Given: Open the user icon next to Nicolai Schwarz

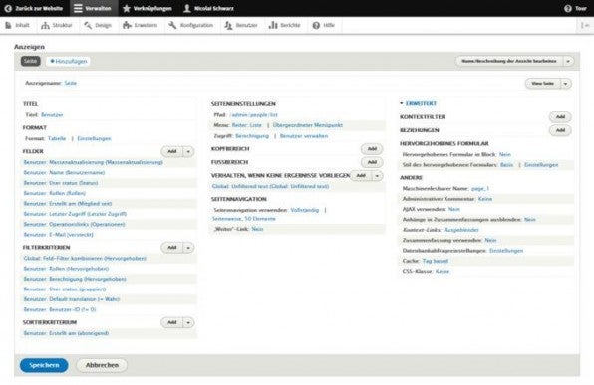Looking at the screenshot, I should tap(186, 8).
